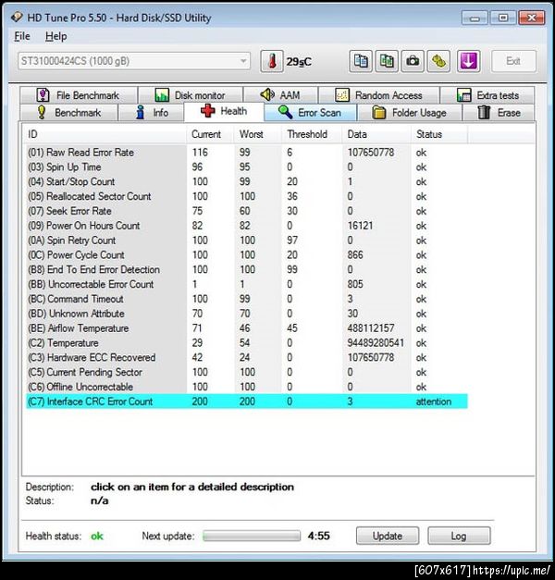Select the (C5) Current Pending Sector row
The image size is (555, 580).
[247, 372]
